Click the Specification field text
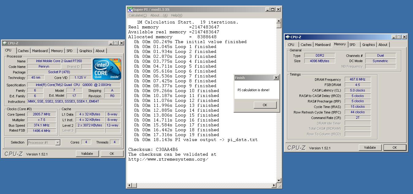 74,85
